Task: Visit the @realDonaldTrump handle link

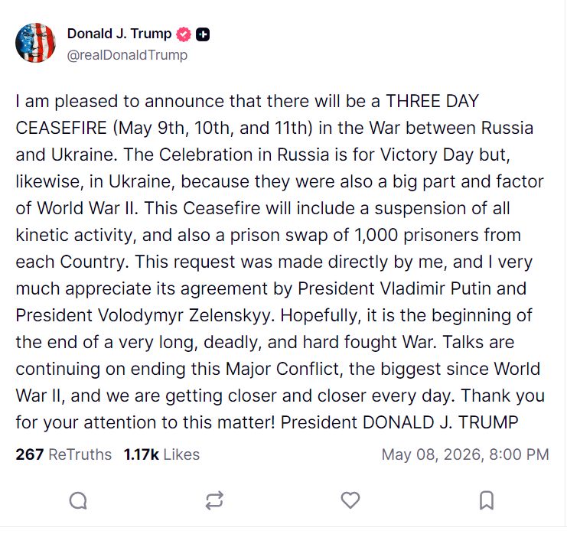Action: 127,55
